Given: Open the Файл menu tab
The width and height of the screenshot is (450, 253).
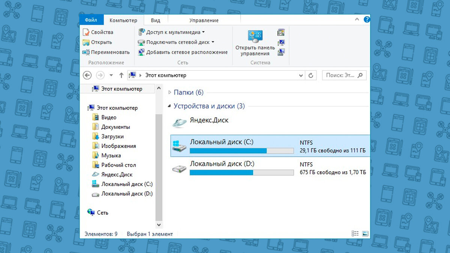Looking at the screenshot, I should [91, 20].
